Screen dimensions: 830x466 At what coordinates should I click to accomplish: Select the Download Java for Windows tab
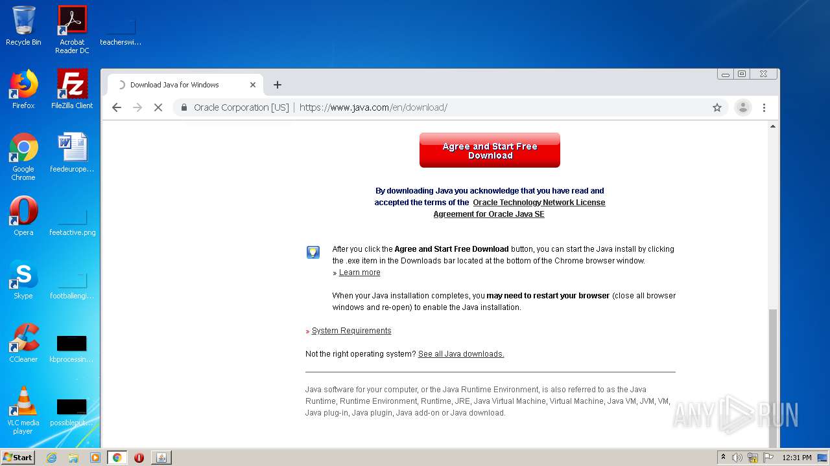[x=185, y=85]
